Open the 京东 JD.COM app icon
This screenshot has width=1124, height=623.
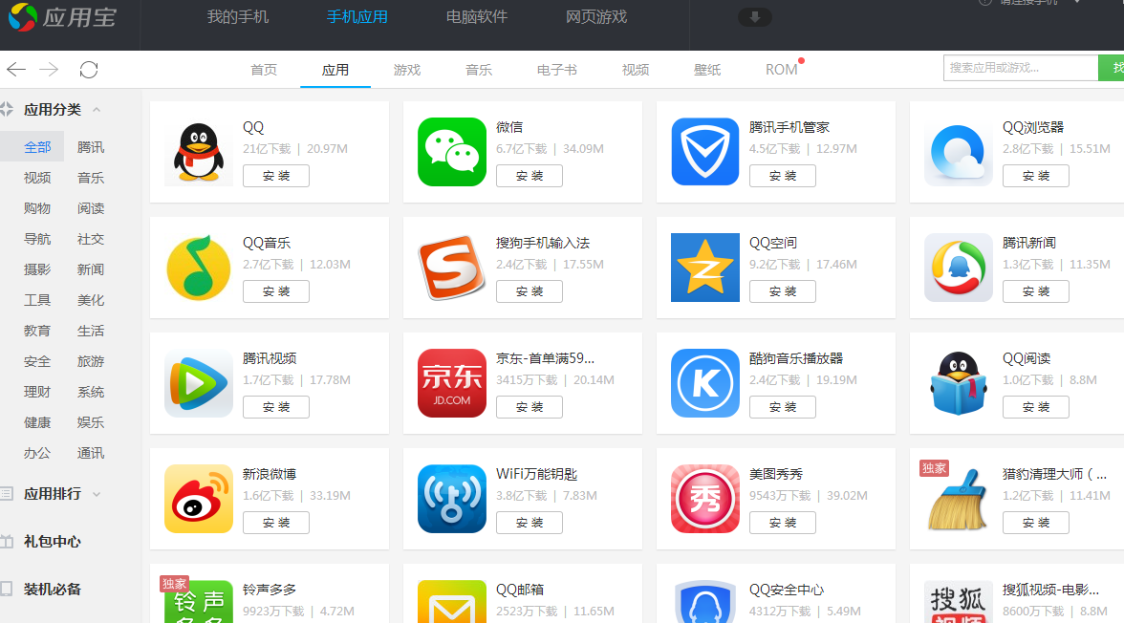point(451,383)
